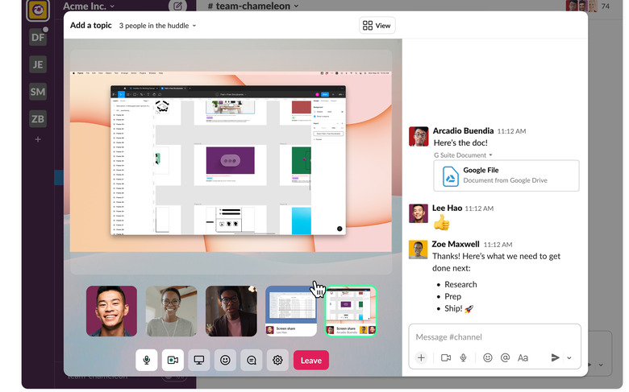Screen dimensions: 629x392
Task: Switch to the SM workspace
Action: tap(38, 92)
